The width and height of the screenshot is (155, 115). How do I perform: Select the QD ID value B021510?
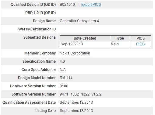67,5
